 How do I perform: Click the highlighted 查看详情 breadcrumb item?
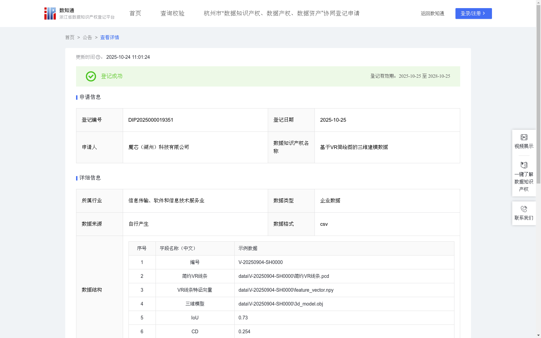coord(109,38)
